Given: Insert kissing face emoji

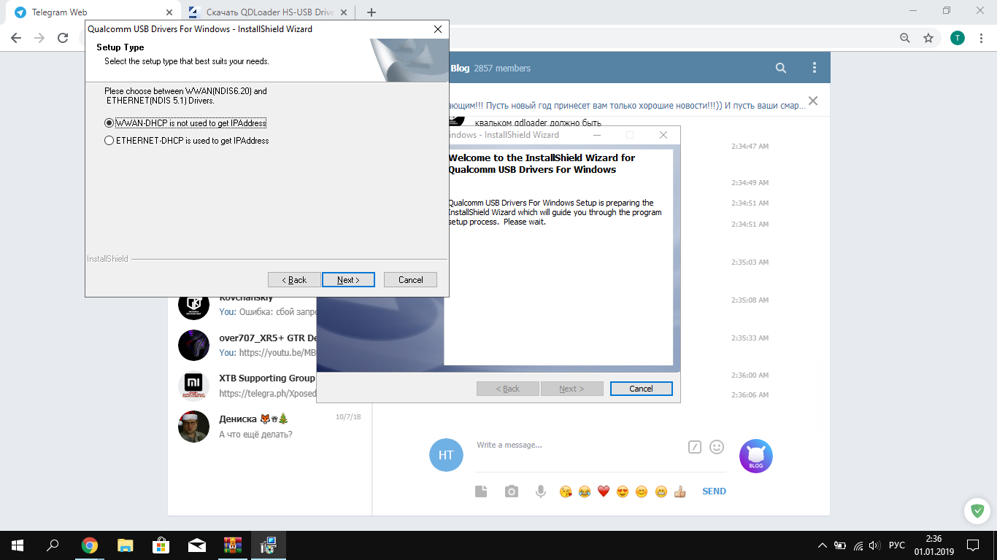Looking at the screenshot, I should (566, 491).
